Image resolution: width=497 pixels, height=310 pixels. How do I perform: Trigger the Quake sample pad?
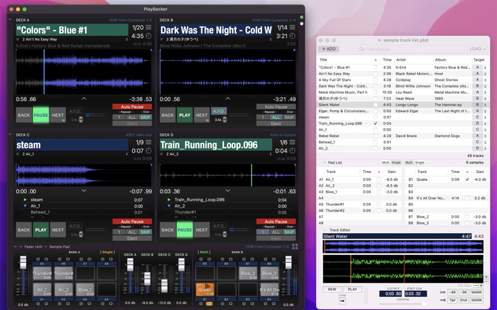click(x=205, y=290)
